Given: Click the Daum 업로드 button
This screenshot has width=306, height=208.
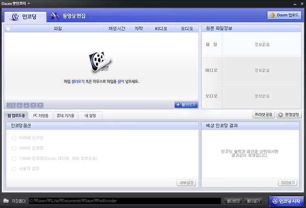Looking at the screenshot, I should click(x=284, y=15).
